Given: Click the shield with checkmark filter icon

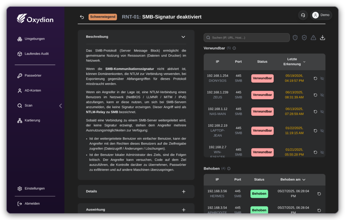Looking at the screenshot, I should click(x=304, y=38).
